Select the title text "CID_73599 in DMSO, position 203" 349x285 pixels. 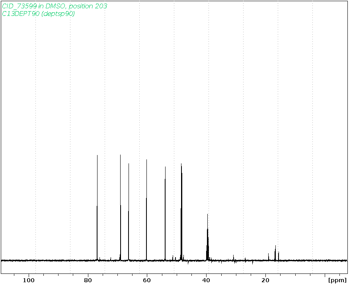[x=55, y=6]
